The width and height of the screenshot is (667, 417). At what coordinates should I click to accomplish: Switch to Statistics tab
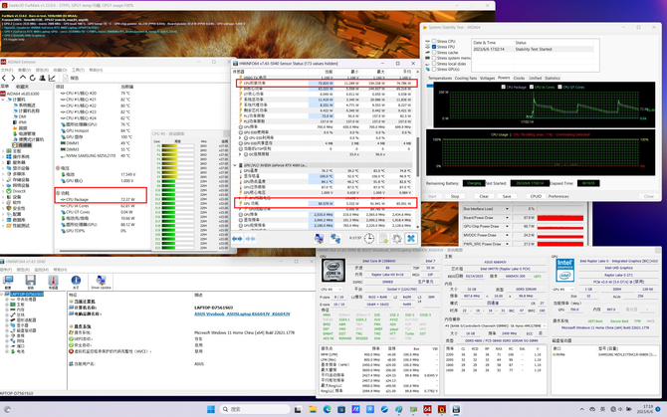tap(553, 79)
